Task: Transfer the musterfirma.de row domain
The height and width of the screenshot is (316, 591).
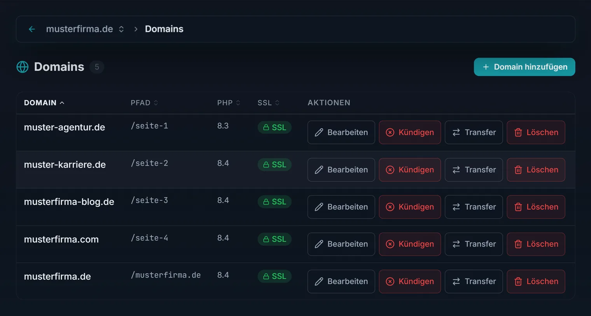Action: click(x=474, y=281)
